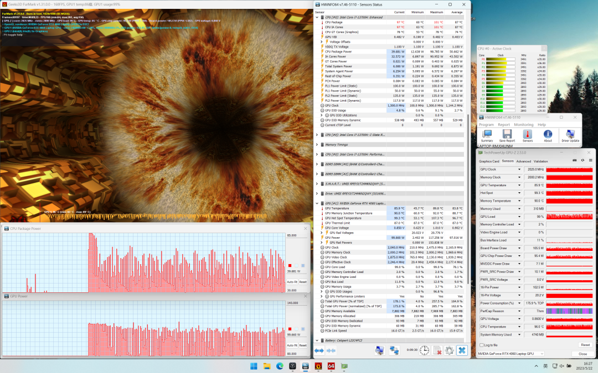Switch to the Graphics Card tab

(488, 161)
